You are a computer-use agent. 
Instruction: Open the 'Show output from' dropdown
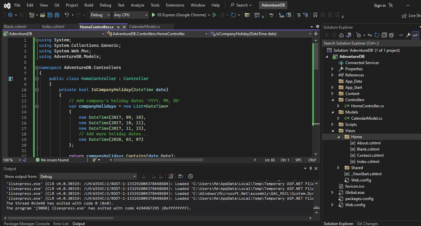click(x=88, y=177)
